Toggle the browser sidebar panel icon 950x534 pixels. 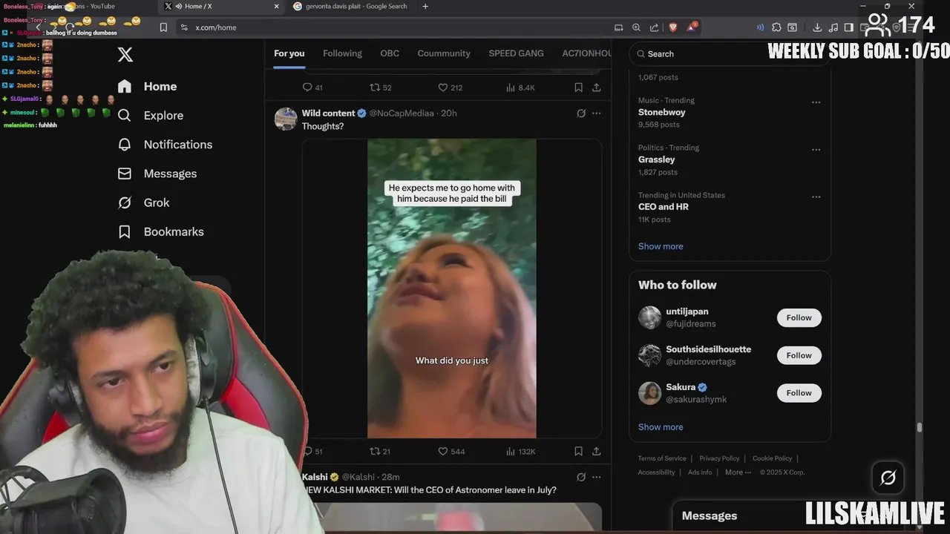click(849, 27)
